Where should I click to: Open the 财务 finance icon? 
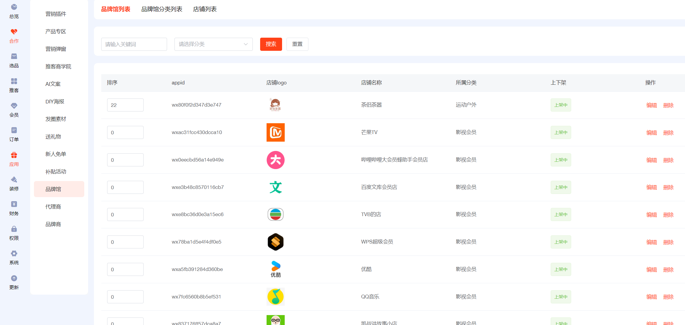click(x=14, y=204)
